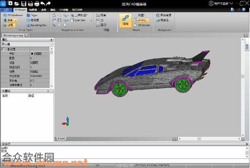Toggle the black background option
This screenshot has height=168, width=250.
point(164,15)
